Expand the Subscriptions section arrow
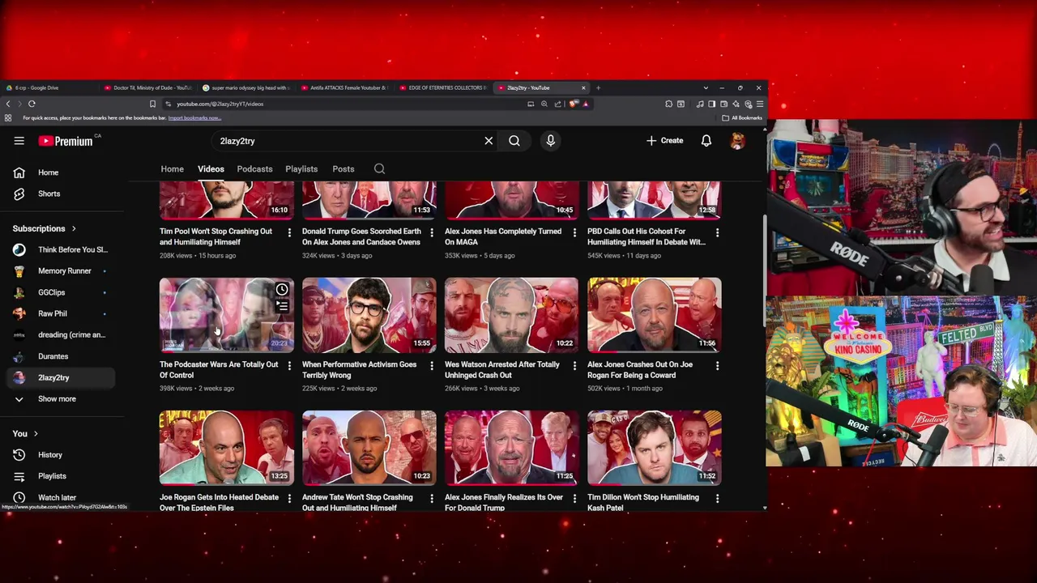This screenshot has height=583, width=1037. (74, 229)
